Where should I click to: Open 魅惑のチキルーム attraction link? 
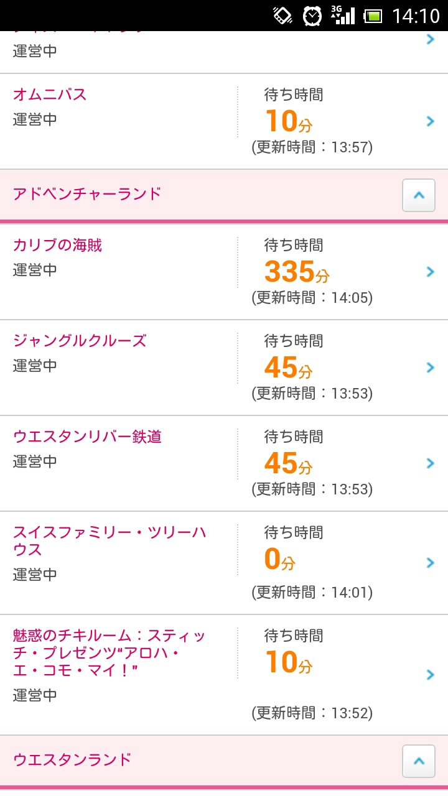[x=110, y=653]
